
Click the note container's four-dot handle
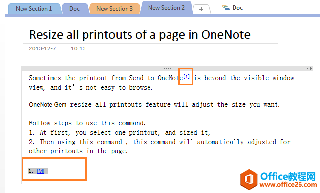167,69
